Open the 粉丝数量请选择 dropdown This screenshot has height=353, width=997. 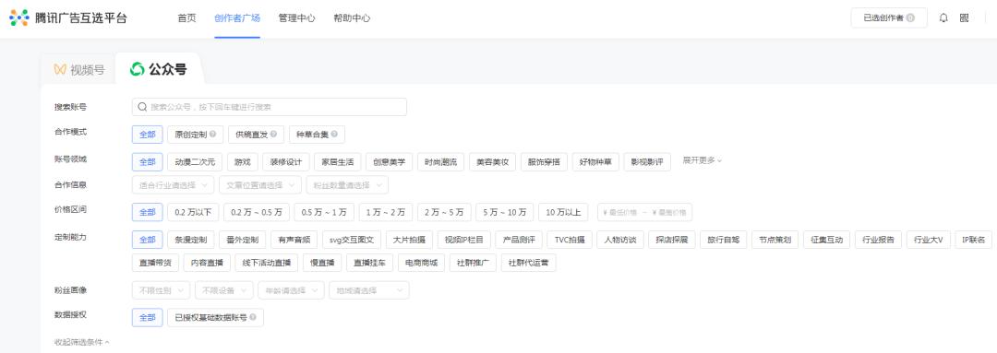(346, 184)
